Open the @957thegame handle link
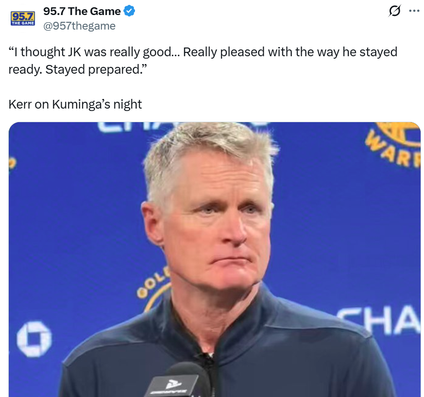 79,26
